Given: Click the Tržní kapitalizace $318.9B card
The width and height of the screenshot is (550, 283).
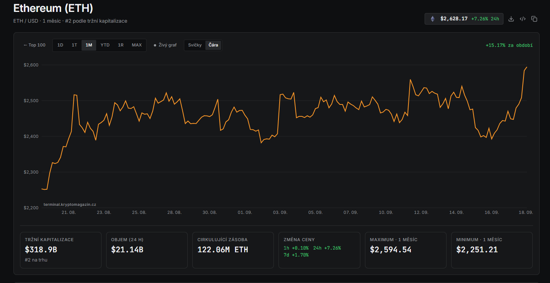Looking at the screenshot, I should click(x=61, y=250).
